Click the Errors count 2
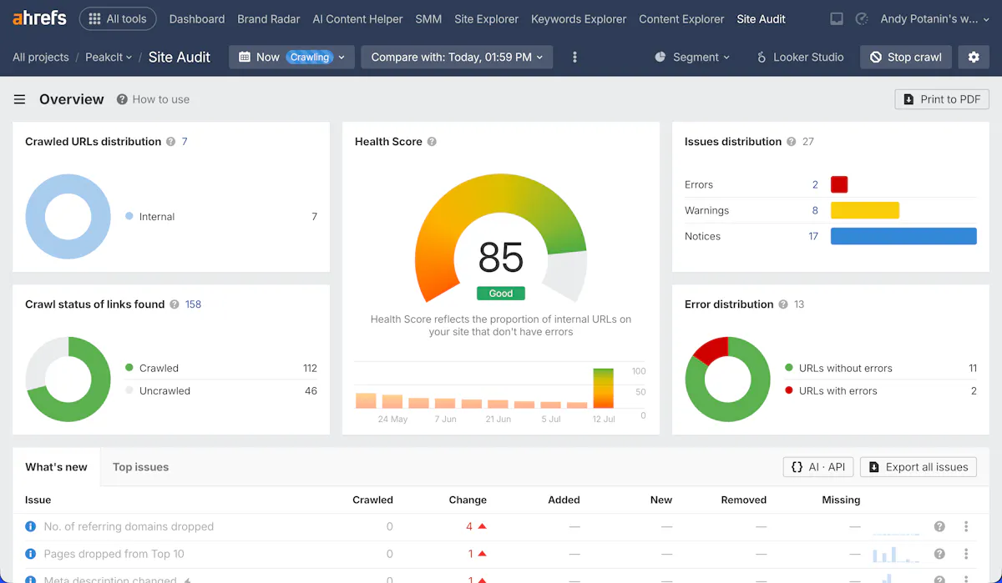 815,184
